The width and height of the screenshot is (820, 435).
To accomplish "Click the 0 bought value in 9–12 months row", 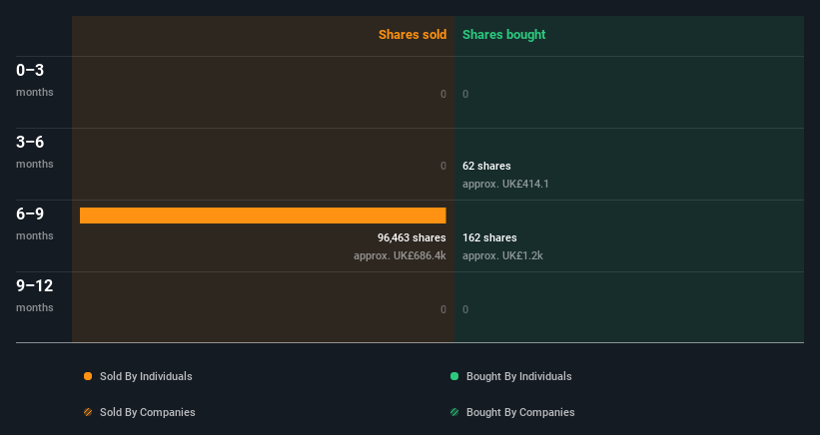I will click(465, 309).
